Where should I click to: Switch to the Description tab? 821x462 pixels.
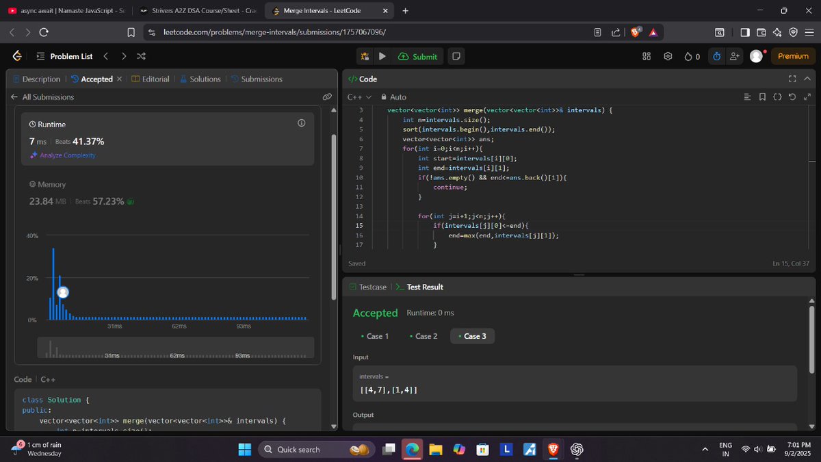(x=36, y=79)
